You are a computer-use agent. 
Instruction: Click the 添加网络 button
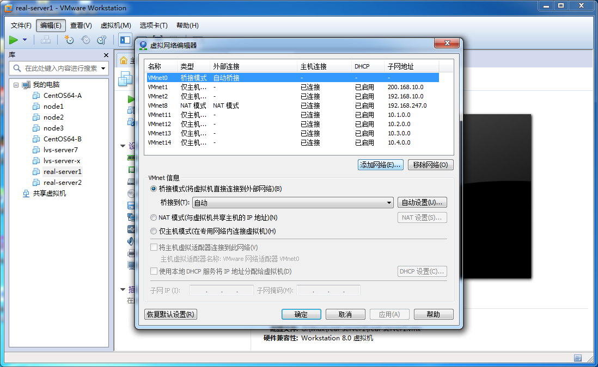(x=380, y=165)
